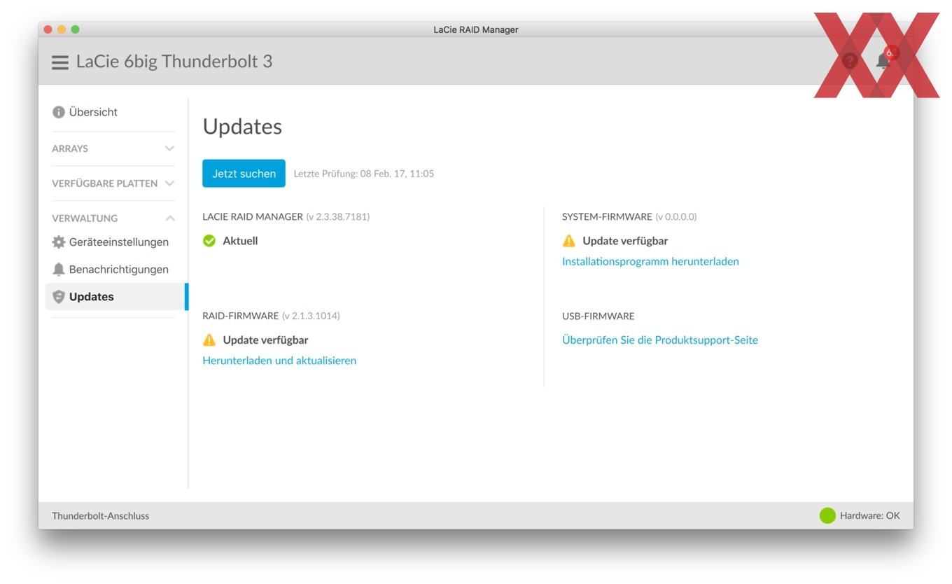The image size is (952, 584).
Task: Click the green Hardware OK status indicator
Action: (x=827, y=516)
